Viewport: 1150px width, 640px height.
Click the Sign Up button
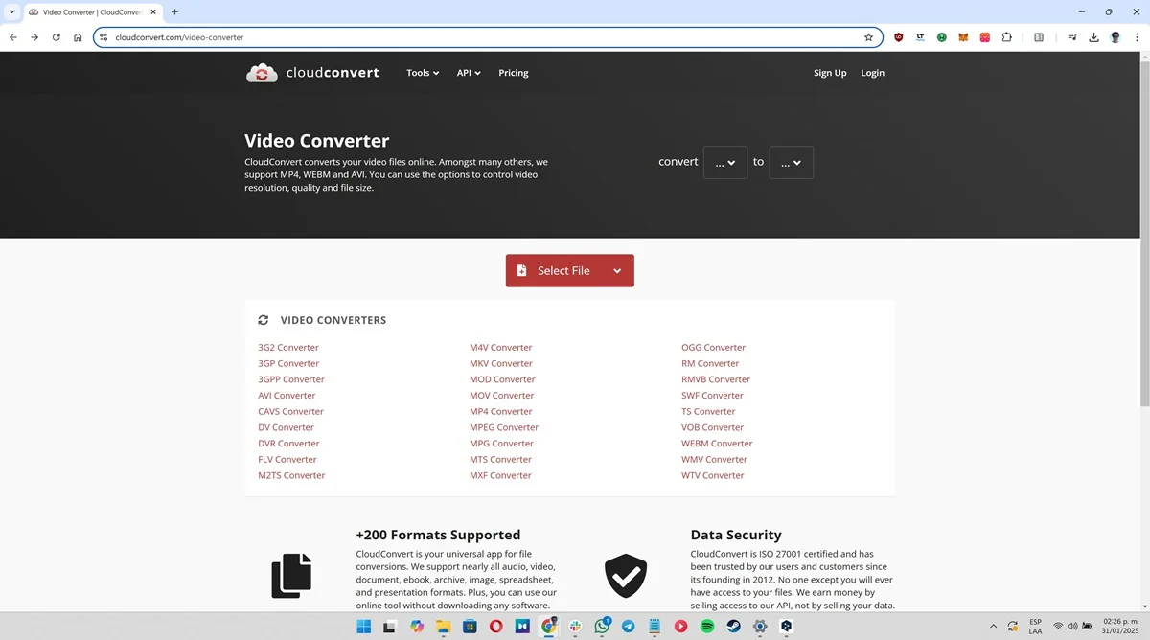(829, 72)
